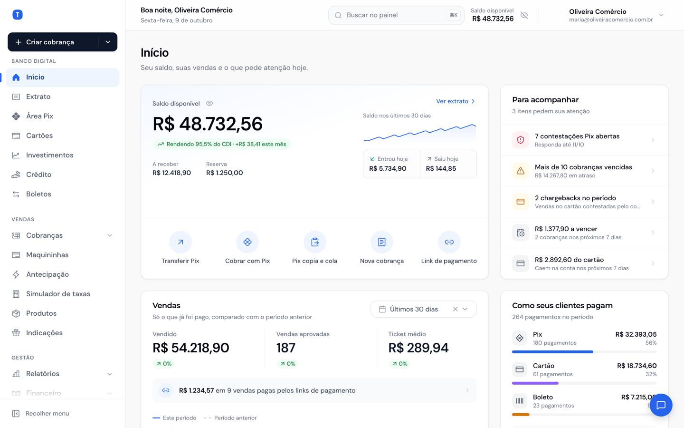Click the Pix payment method icon
This screenshot has width=684, height=428.
[520, 338]
